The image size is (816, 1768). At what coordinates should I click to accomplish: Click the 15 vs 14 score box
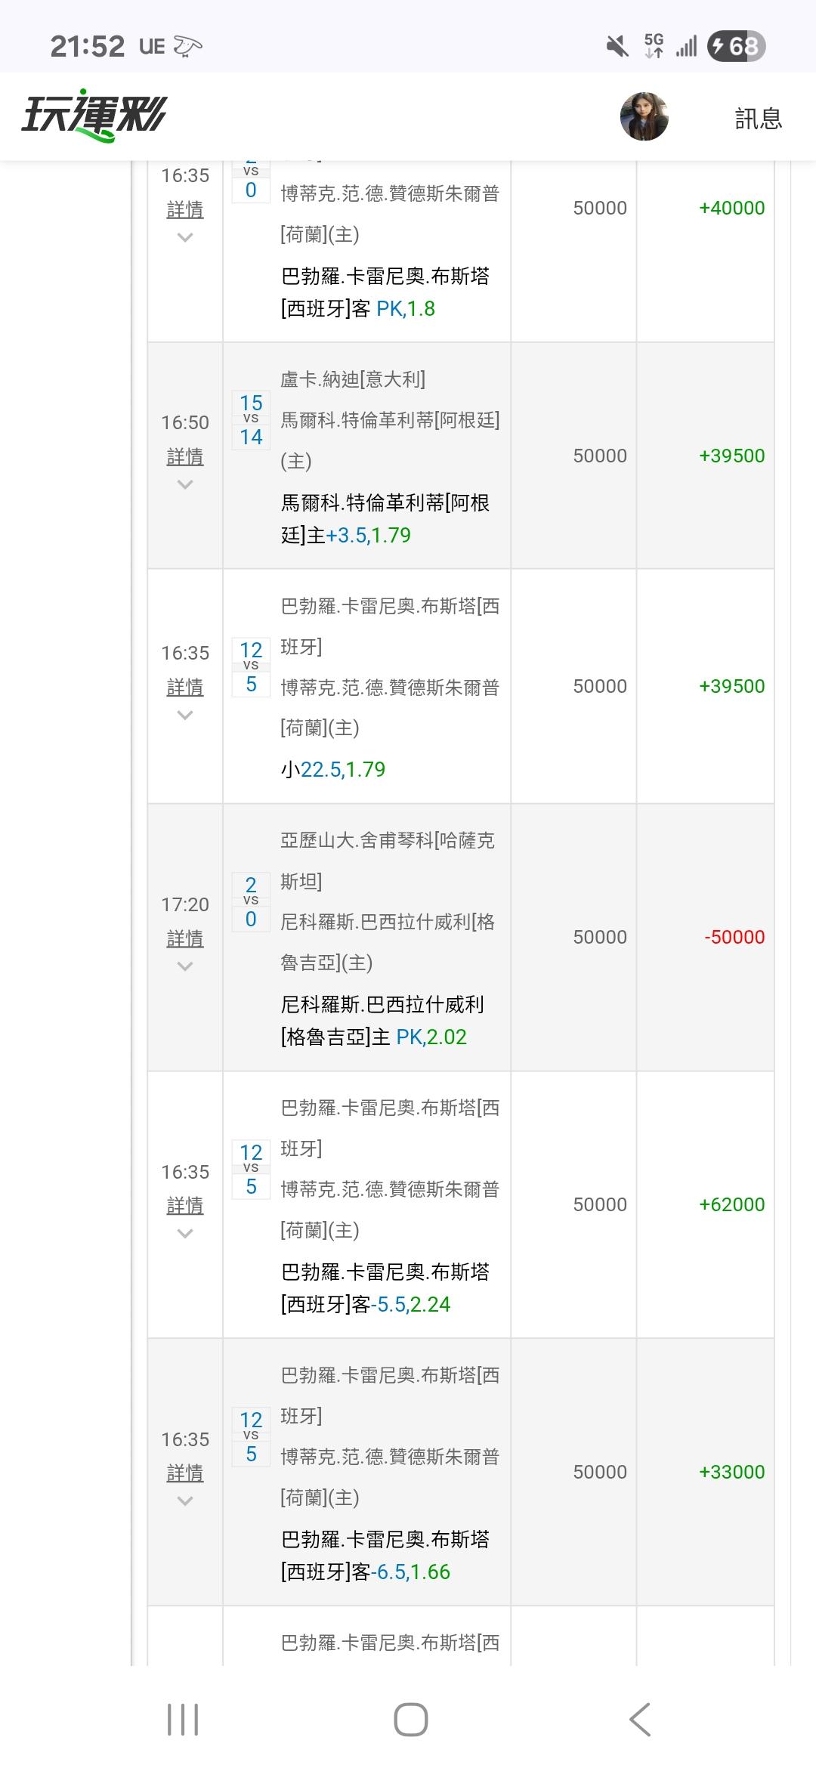[251, 420]
